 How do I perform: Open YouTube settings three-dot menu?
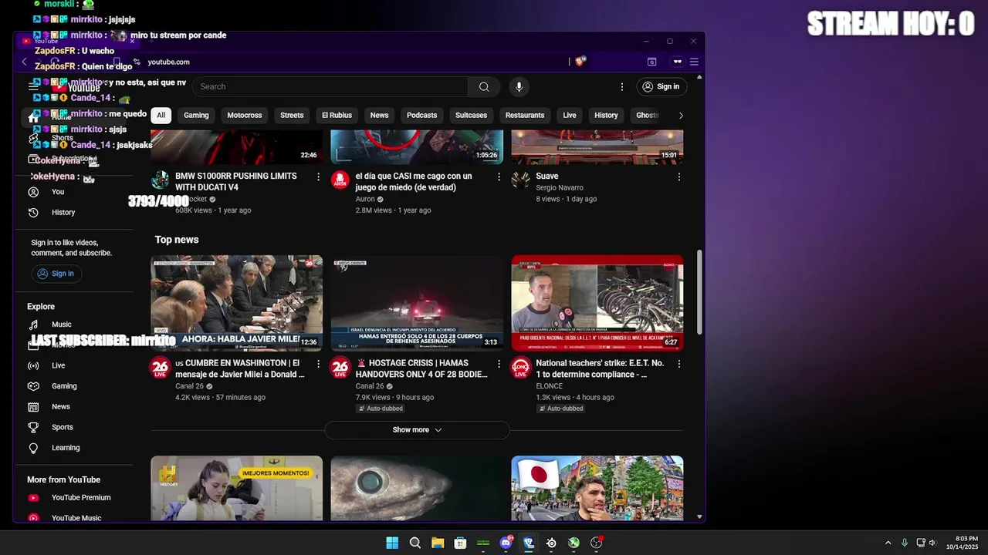(x=622, y=86)
